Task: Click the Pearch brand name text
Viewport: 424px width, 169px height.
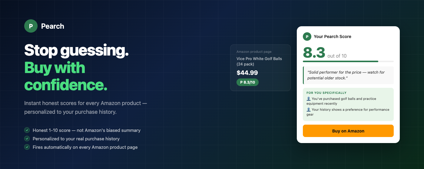Action: click(x=53, y=26)
